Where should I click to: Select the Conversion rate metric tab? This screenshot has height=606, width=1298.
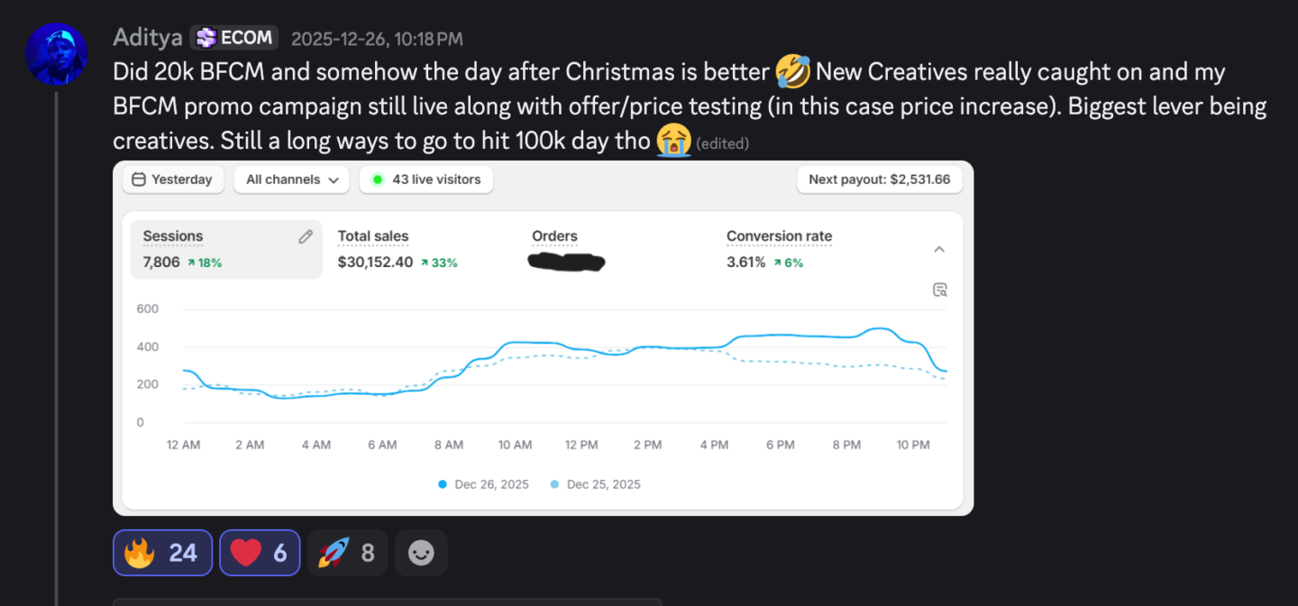[x=779, y=249]
